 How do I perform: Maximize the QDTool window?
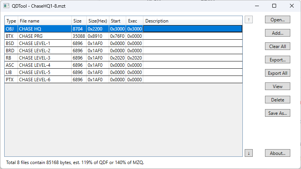(274, 6)
